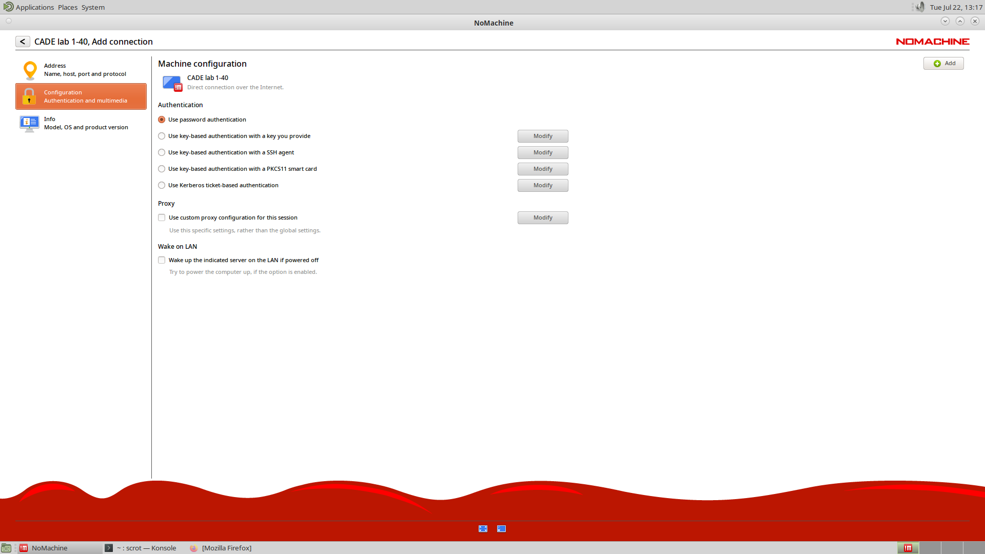Click the window menu dot in title bar
The height and width of the screenshot is (554, 985).
point(9,21)
